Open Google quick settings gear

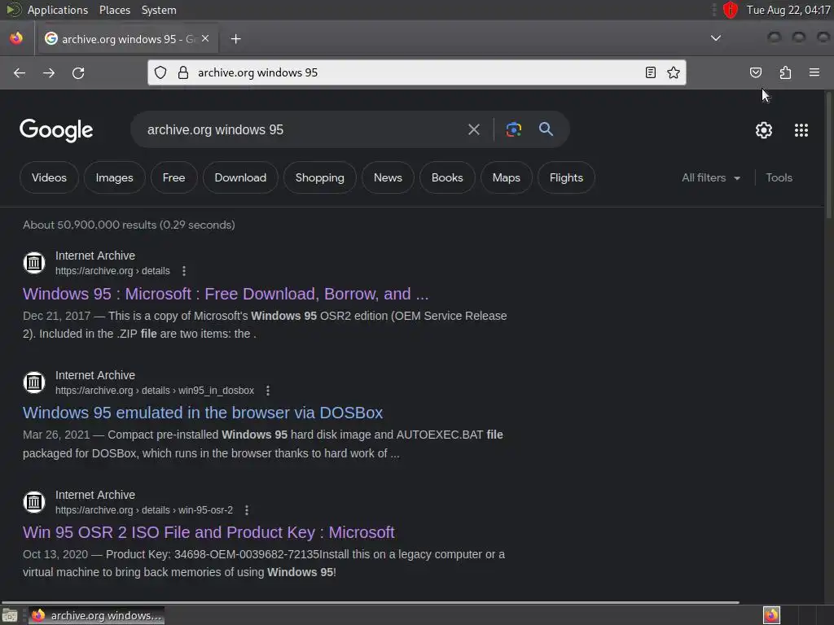tap(764, 130)
